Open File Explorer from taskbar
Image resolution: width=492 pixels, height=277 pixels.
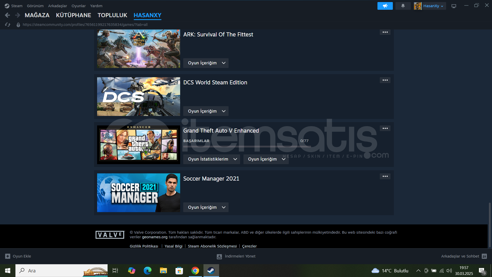[163, 271]
